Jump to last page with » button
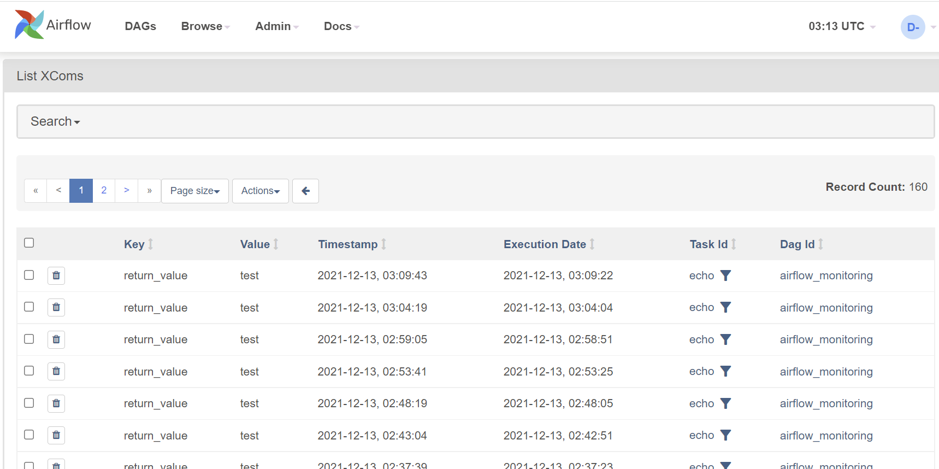 pos(149,191)
